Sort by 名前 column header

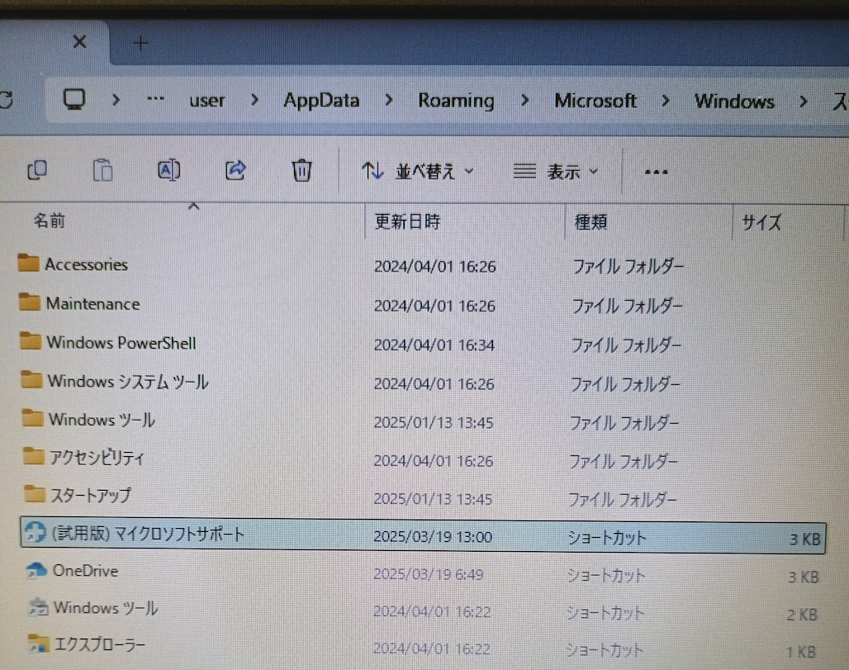point(49,221)
